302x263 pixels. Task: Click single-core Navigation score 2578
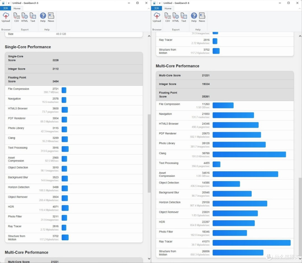tap(55, 99)
